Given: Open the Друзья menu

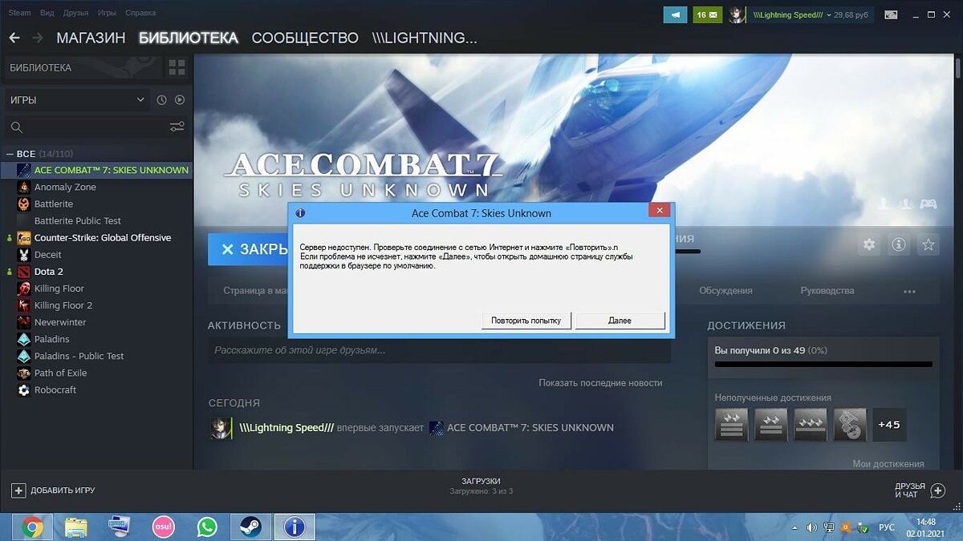Looking at the screenshot, I should 75,13.
